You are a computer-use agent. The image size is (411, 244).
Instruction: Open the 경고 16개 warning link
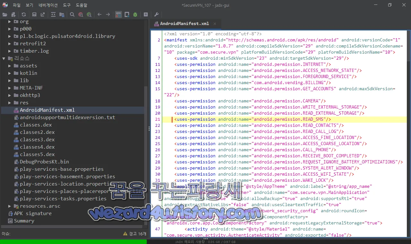(136, 234)
